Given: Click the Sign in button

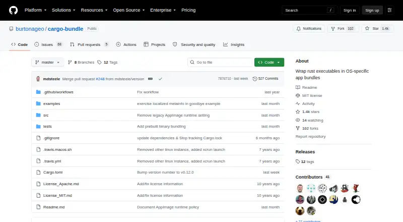Looking at the screenshot, I should pos(350,10).
